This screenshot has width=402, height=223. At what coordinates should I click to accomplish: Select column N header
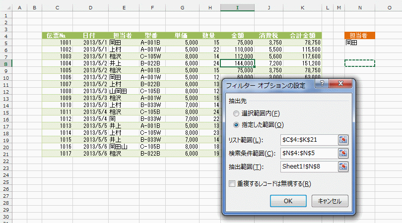point(359,8)
